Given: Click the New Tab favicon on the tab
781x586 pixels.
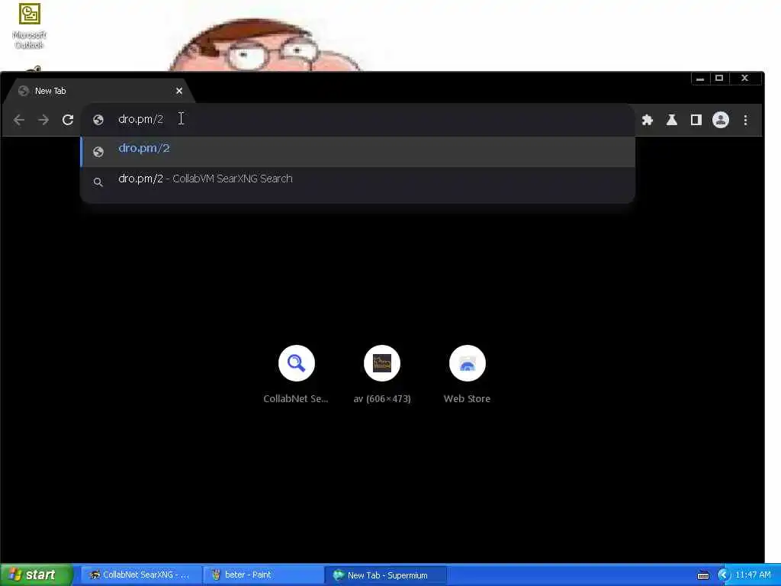Looking at the screenshot, I should [x=24, y=91].
